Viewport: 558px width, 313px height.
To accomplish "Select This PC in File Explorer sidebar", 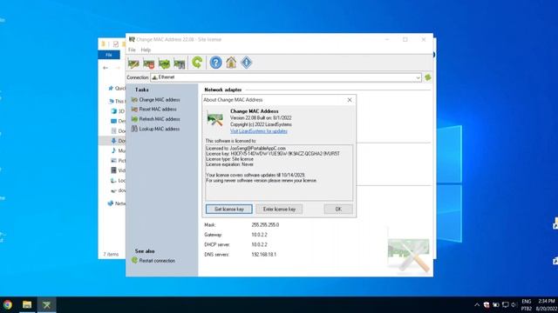I will click(117, 101).
